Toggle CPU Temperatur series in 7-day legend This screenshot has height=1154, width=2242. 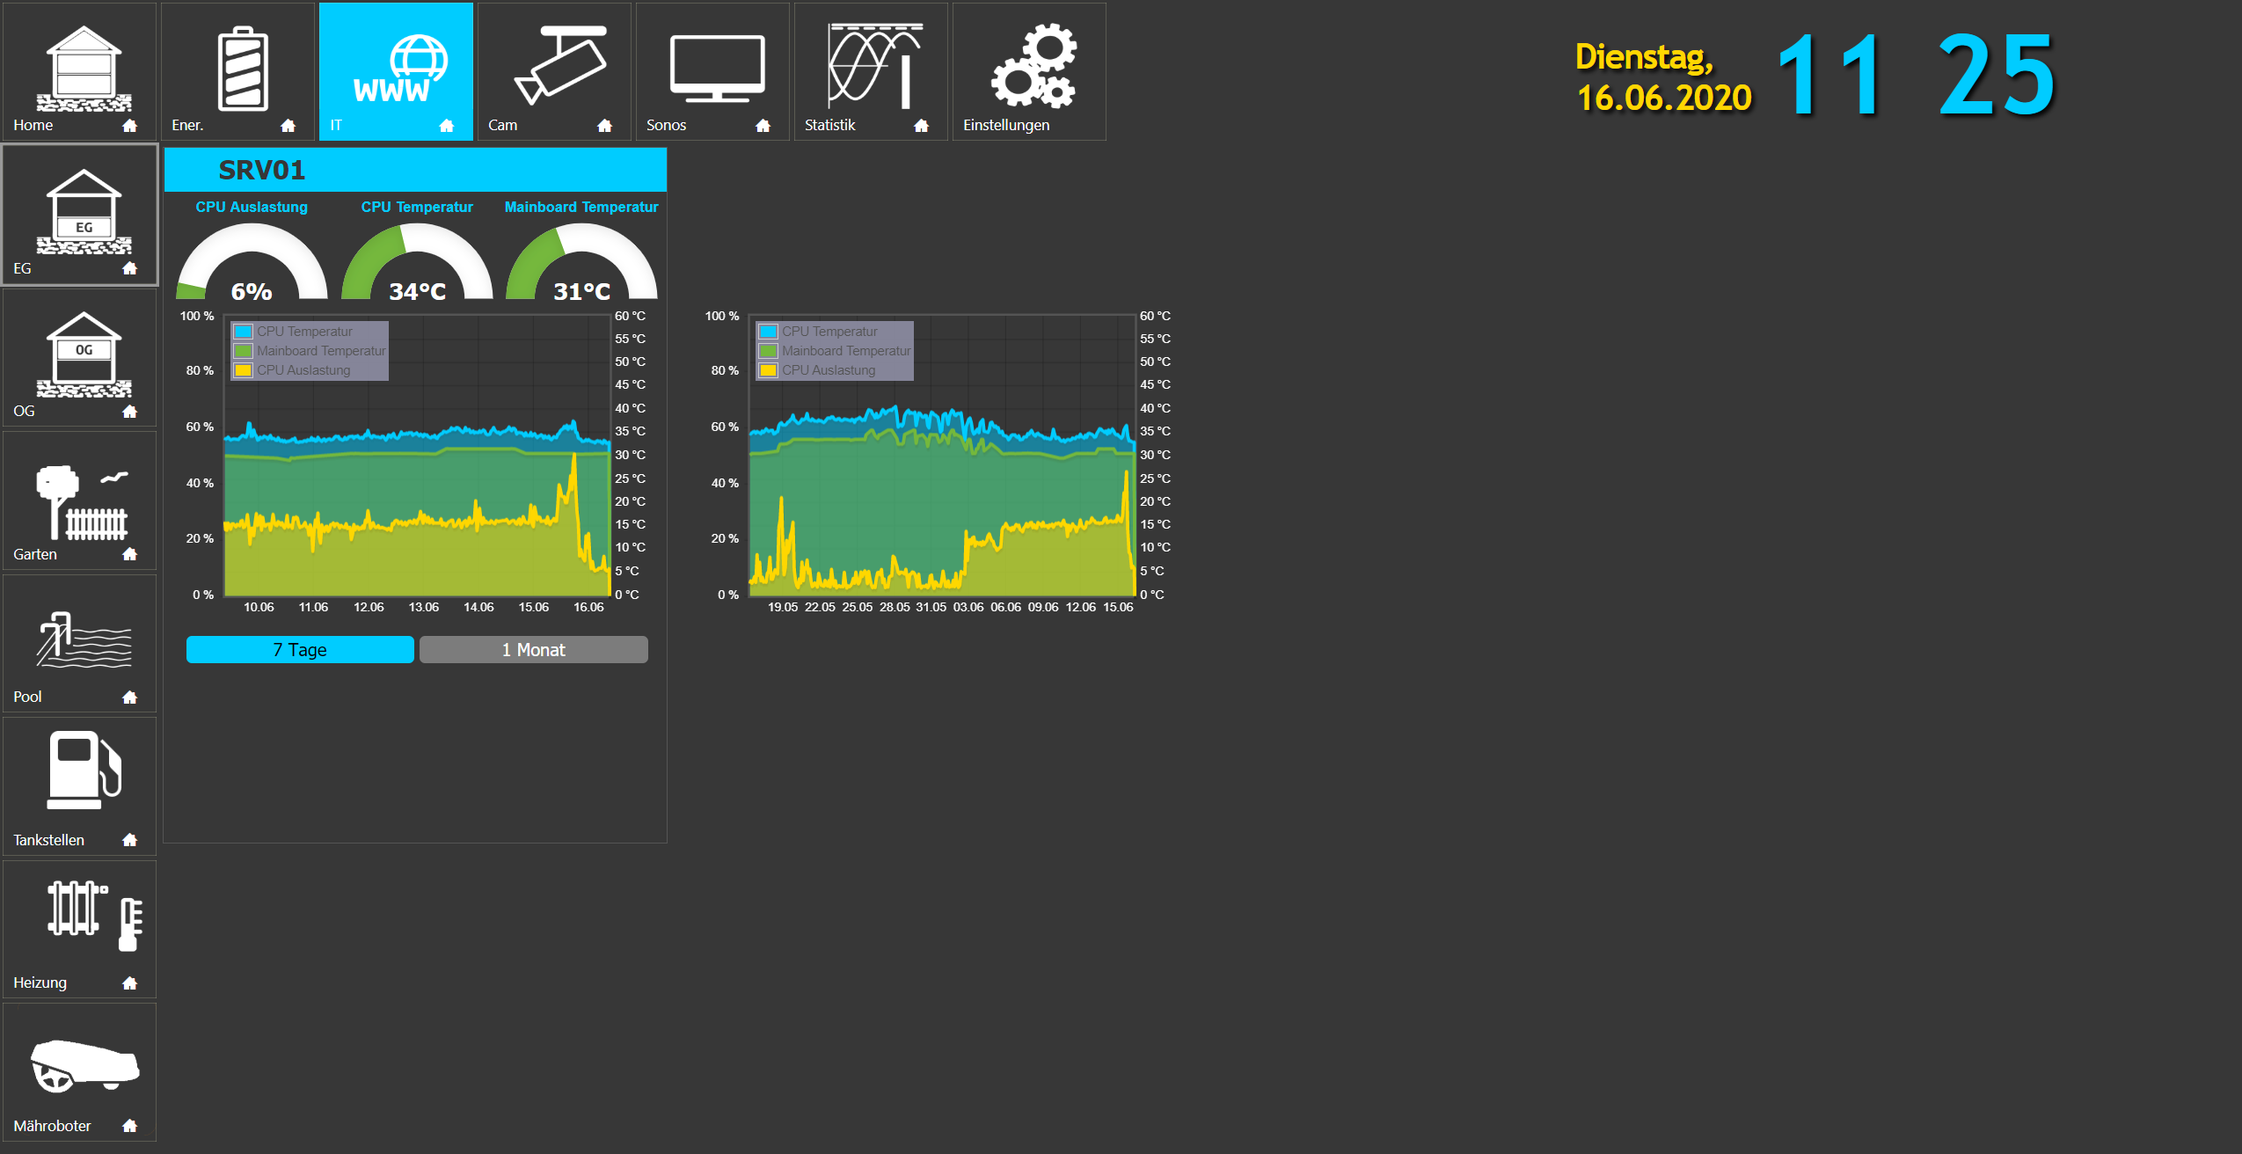pos(304,332)
